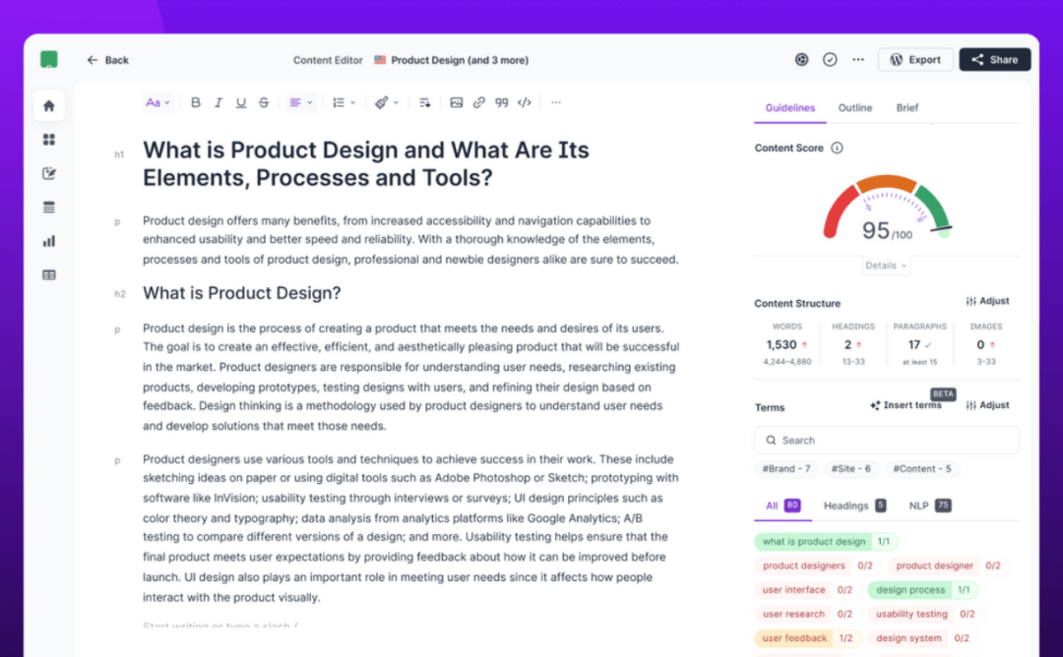The image size is (1063, 657).
Task: Insert a hyperlink
Action: (x=479, y=103)
